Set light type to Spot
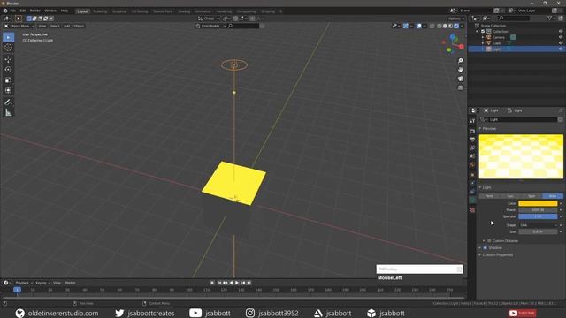 [x=532, y=196]
